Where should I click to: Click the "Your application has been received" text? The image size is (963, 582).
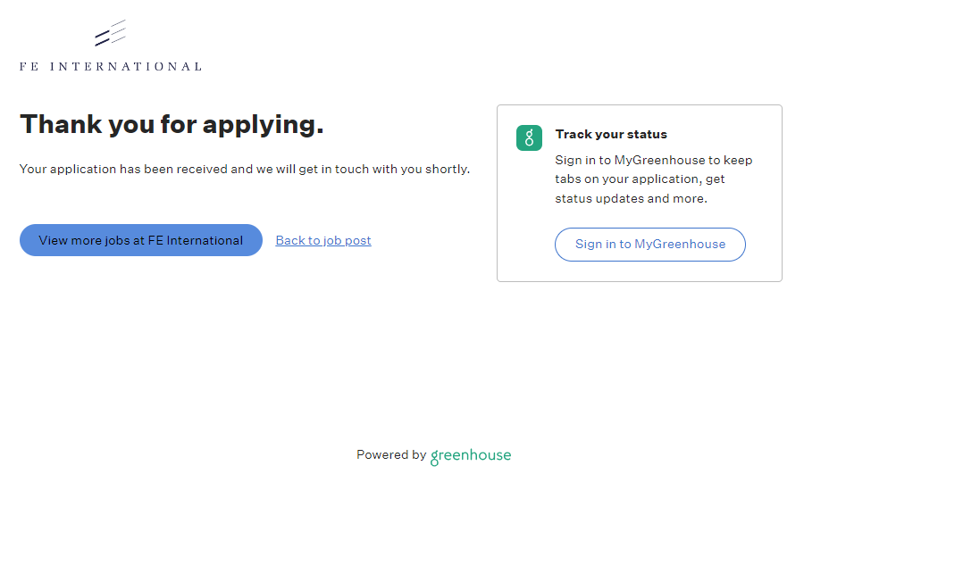123,169
